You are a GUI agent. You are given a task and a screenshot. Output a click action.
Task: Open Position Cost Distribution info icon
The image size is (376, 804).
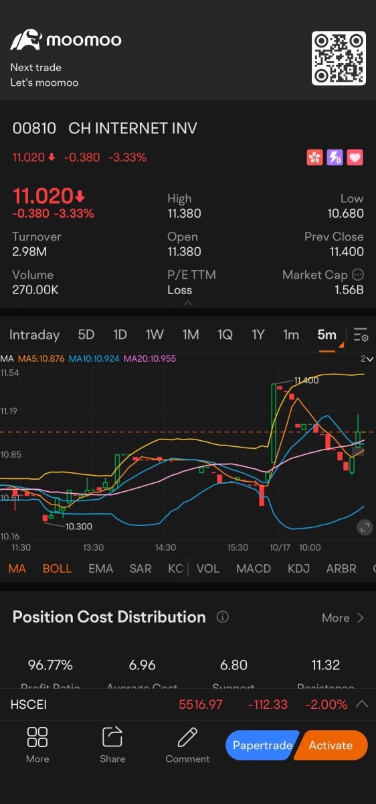pyautogui.click(x=223, y=617)
